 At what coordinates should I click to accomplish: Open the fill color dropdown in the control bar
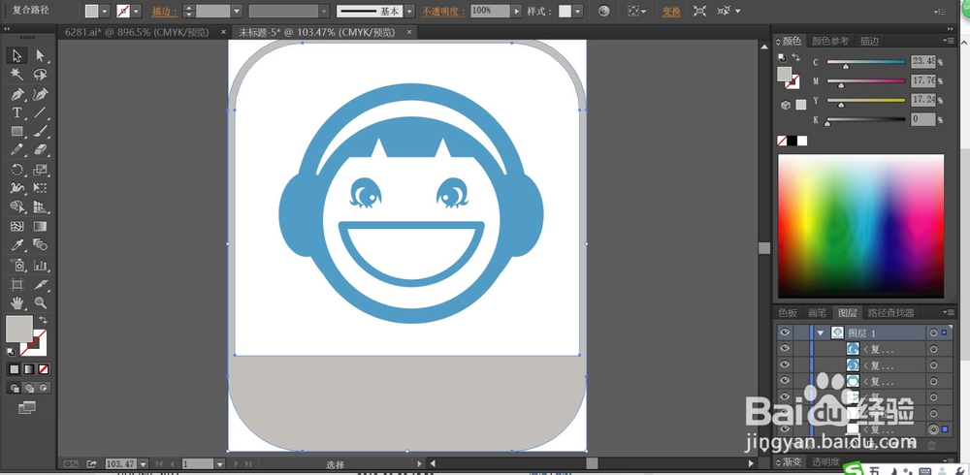pyautogui.click(x=104, y=11)
